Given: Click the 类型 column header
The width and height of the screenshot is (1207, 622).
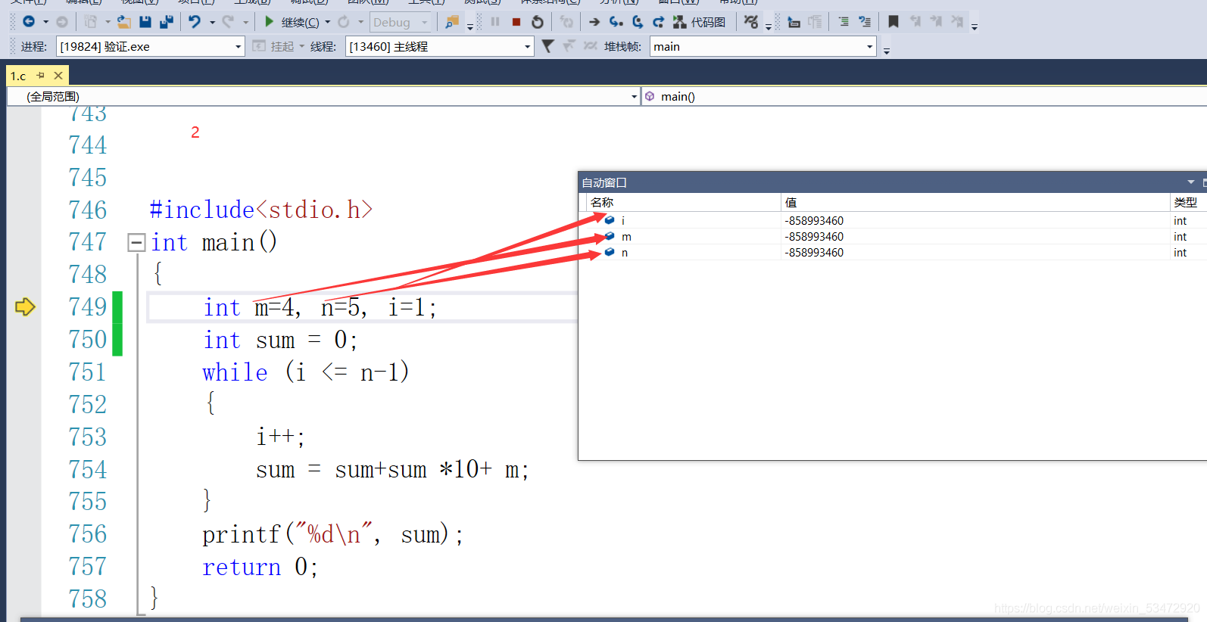Looking at the screenshot, I should (1188, 202).
